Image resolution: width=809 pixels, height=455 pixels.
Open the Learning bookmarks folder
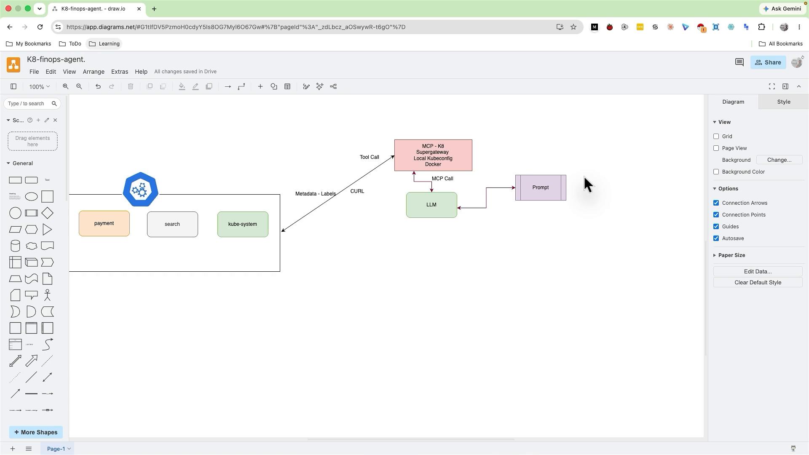(x=104, y=44)
